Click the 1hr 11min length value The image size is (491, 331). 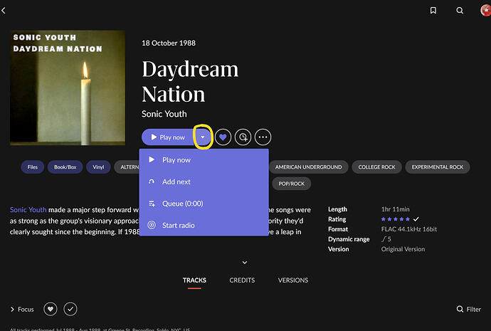coord(395,209)
